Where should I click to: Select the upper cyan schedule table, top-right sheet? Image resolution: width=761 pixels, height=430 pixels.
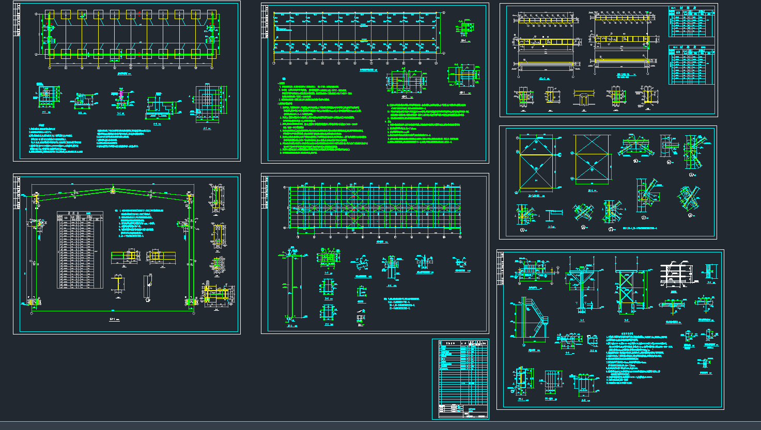pyautogui.click(x=692, y=22)
